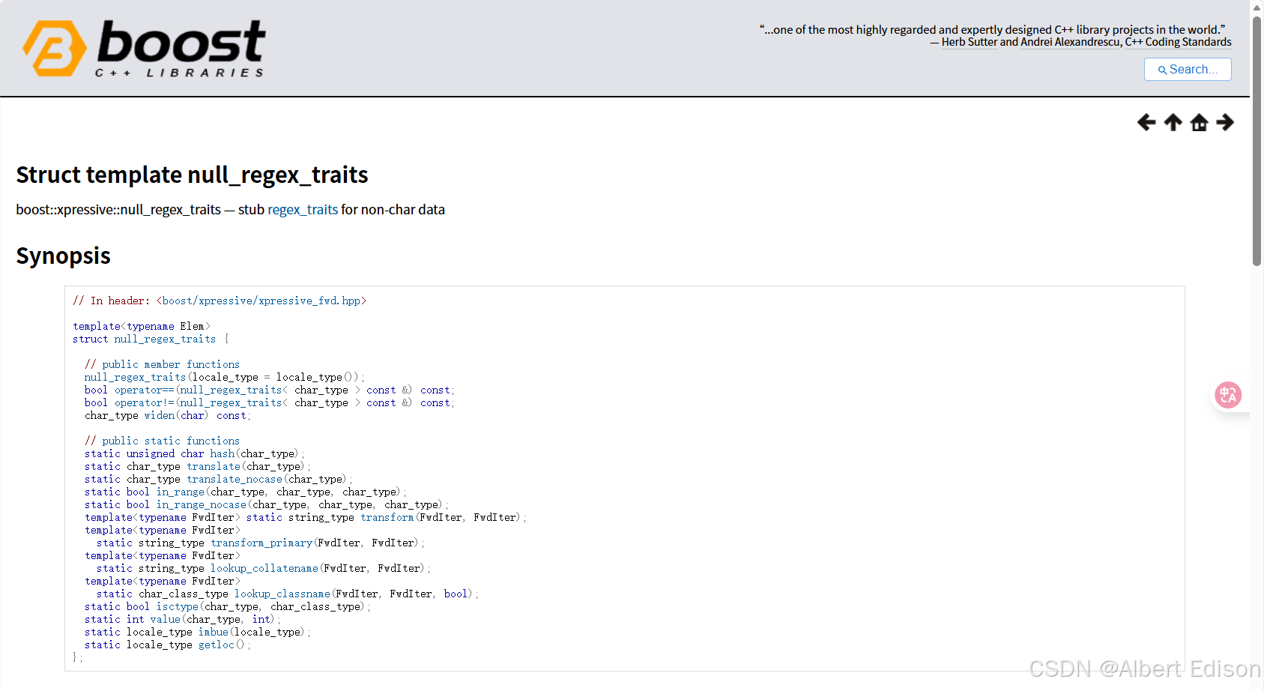This screenshot has width=1264, height=691.
Task: Open operator!= function link
Action: click(x=144, y=402)
